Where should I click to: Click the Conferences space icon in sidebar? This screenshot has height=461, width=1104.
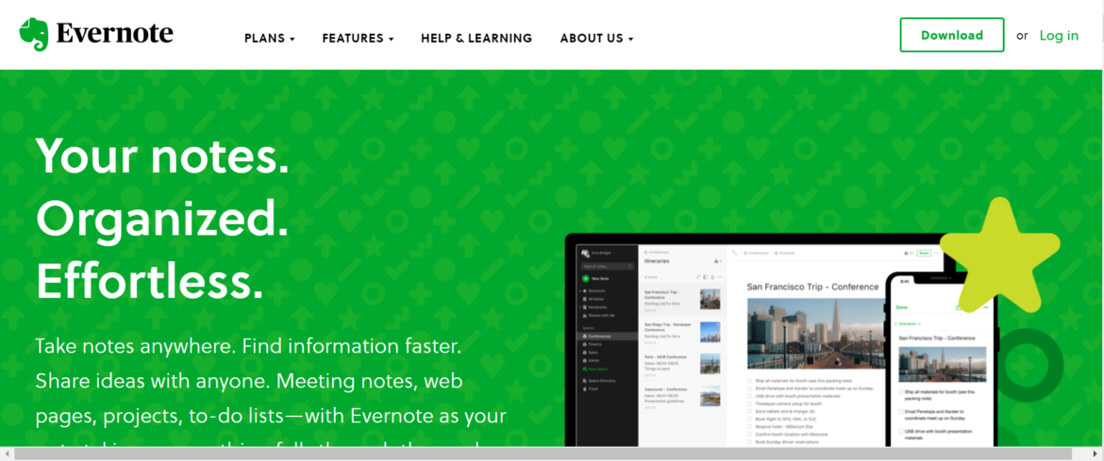tap(584, 337)
